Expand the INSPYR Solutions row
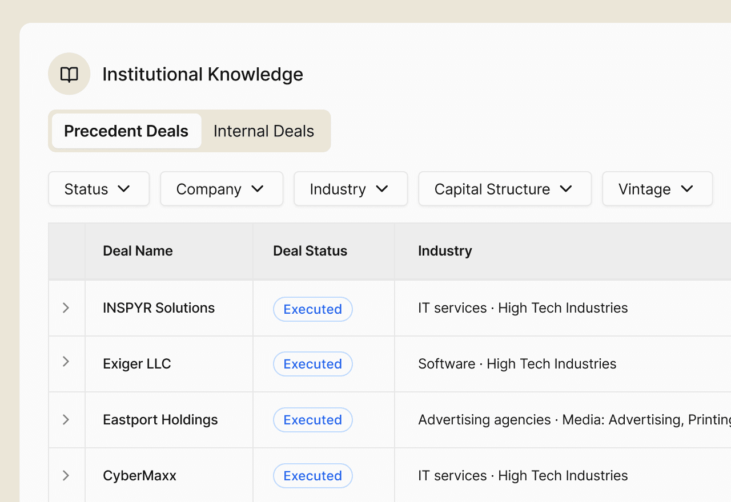The image size is (731, 502). coord(66,308)
